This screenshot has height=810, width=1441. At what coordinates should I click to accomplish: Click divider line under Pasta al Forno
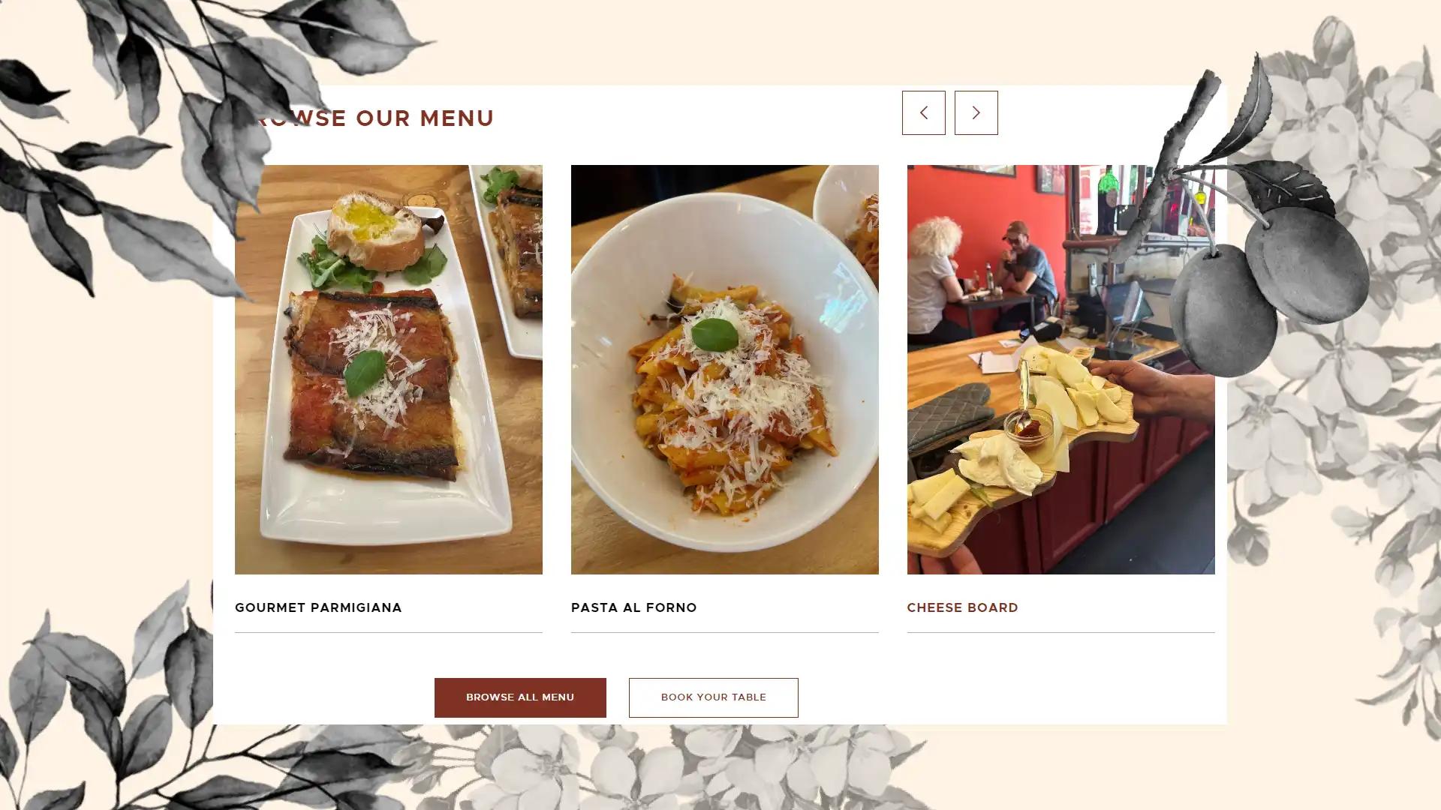[x=724, y=632]
